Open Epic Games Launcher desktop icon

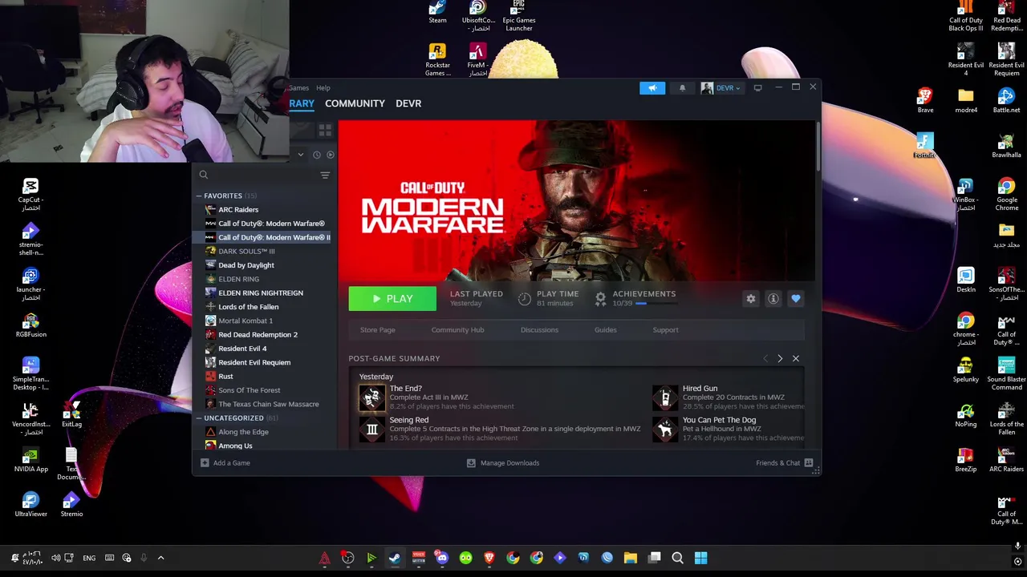pos(519,16)
